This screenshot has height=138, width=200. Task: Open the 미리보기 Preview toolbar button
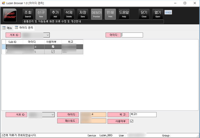pyautogui.click(x=97, y=14)
